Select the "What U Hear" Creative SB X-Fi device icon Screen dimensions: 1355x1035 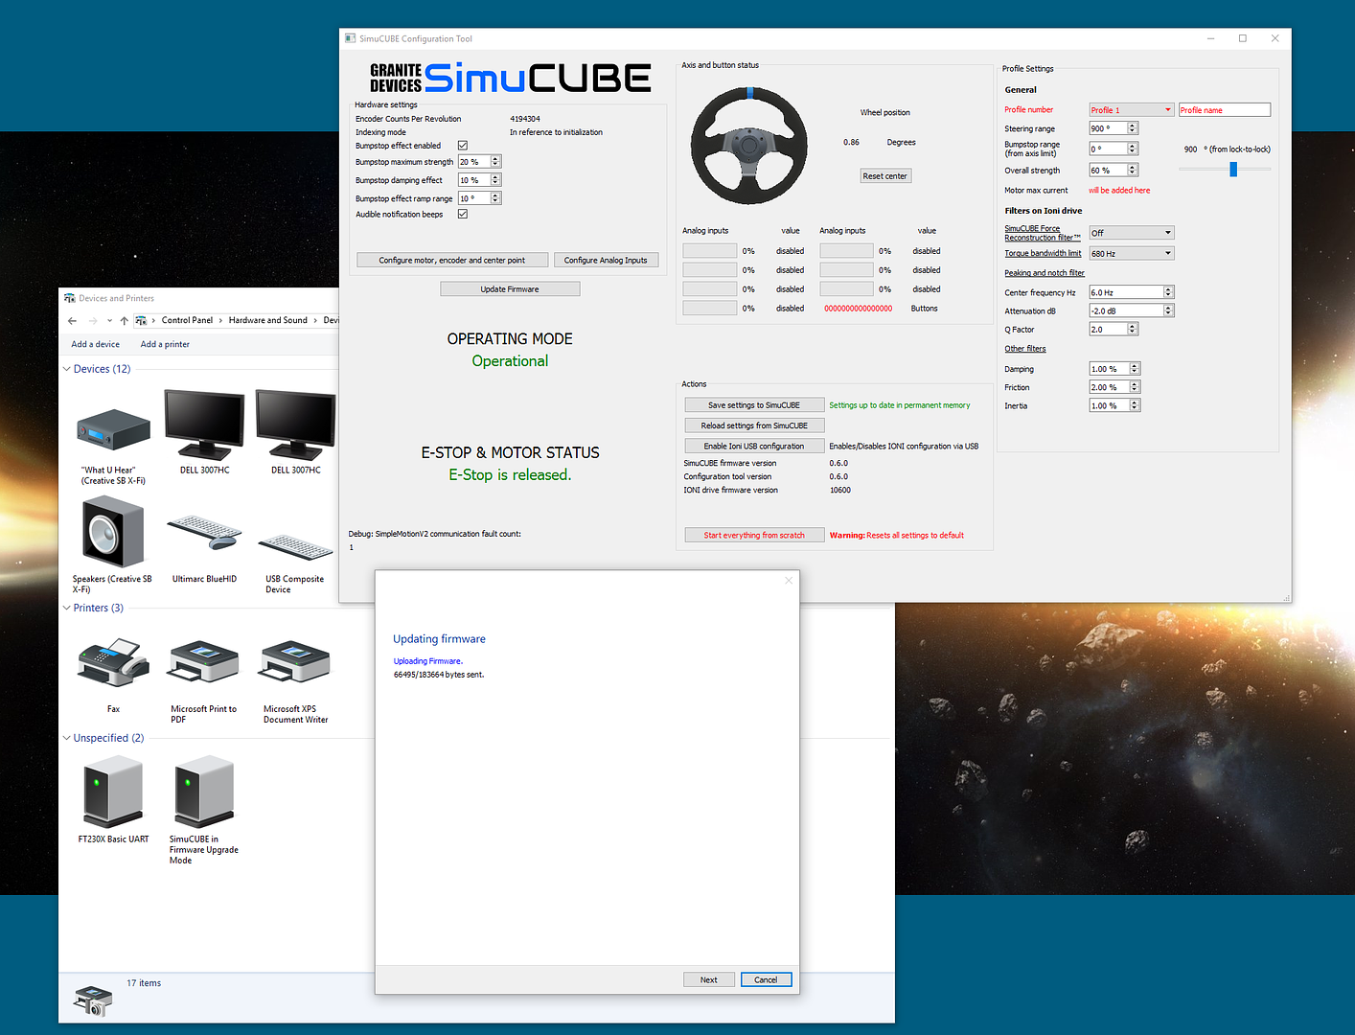[113, 431]
